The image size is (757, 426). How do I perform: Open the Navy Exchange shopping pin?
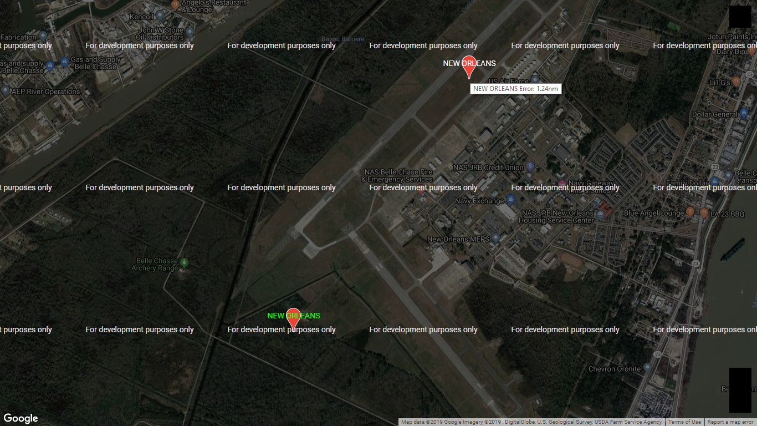click(510, 200)
